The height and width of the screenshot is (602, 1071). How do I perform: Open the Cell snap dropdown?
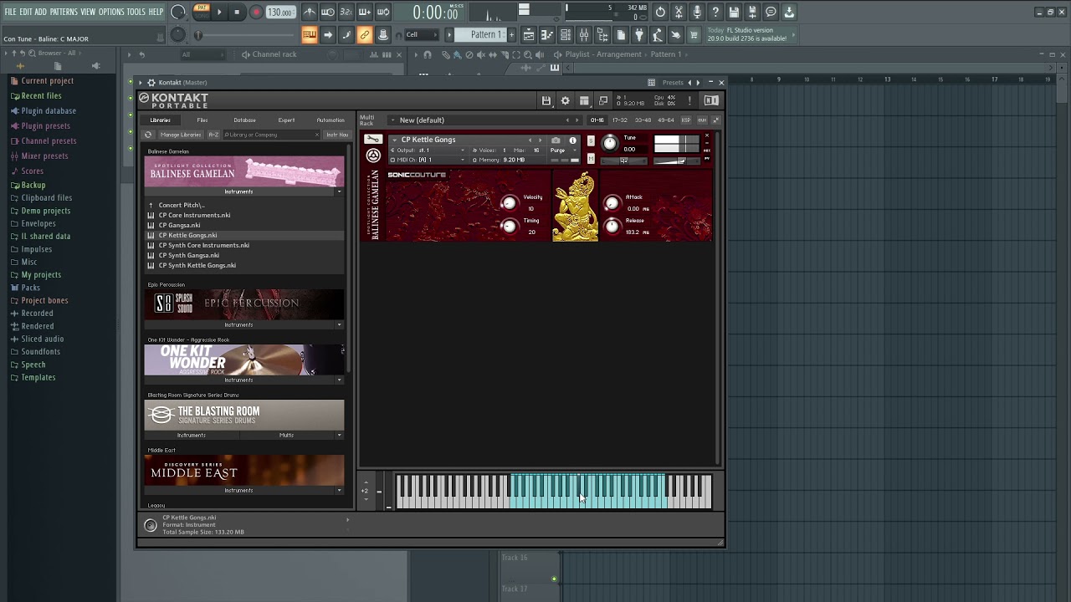pyautogui.click(x=422, y=34)
